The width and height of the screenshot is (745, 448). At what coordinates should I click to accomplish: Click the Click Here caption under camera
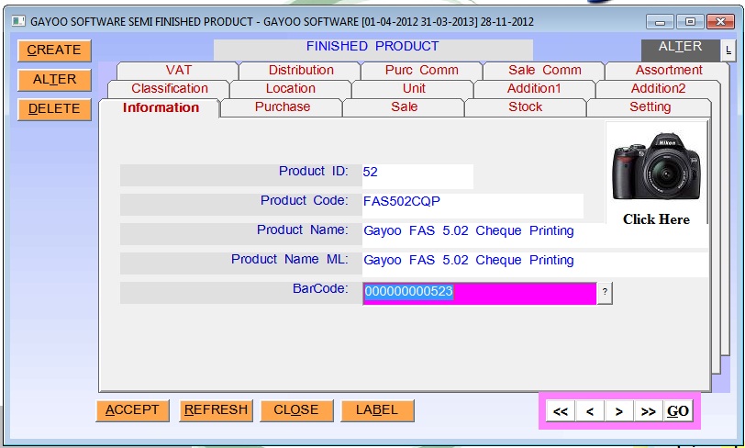pyautogui.click(x=656, y=219)
